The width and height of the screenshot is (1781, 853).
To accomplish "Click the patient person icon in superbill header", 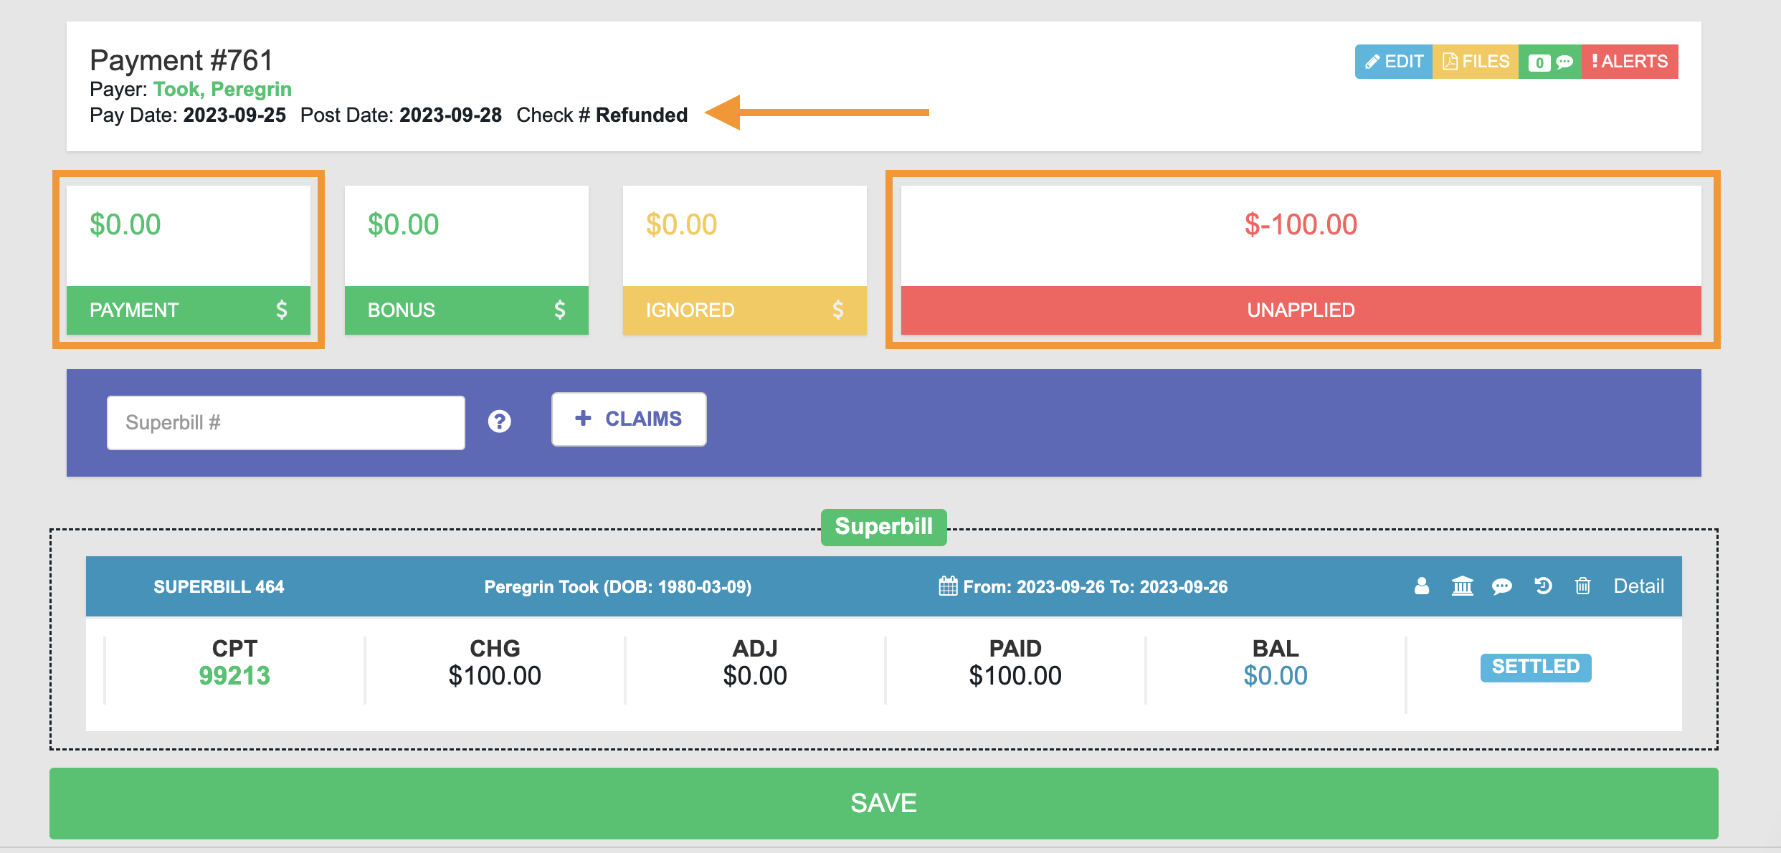I will [x=1422, y=586].
